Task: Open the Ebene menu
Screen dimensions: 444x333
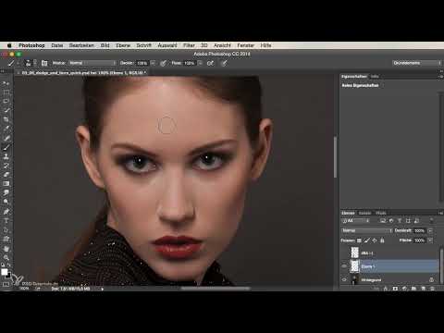Action: point(123,45)
